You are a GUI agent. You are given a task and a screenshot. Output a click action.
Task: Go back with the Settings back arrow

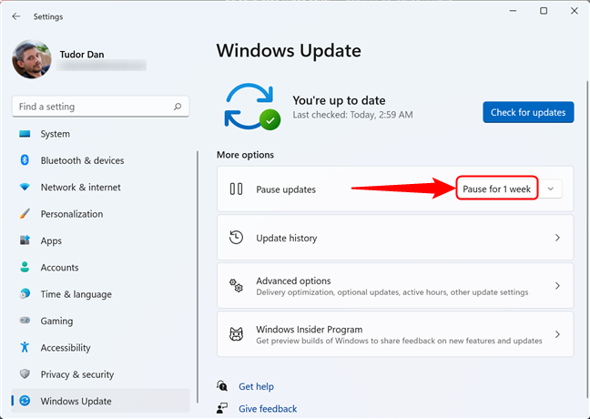click(x=15, y=16)
